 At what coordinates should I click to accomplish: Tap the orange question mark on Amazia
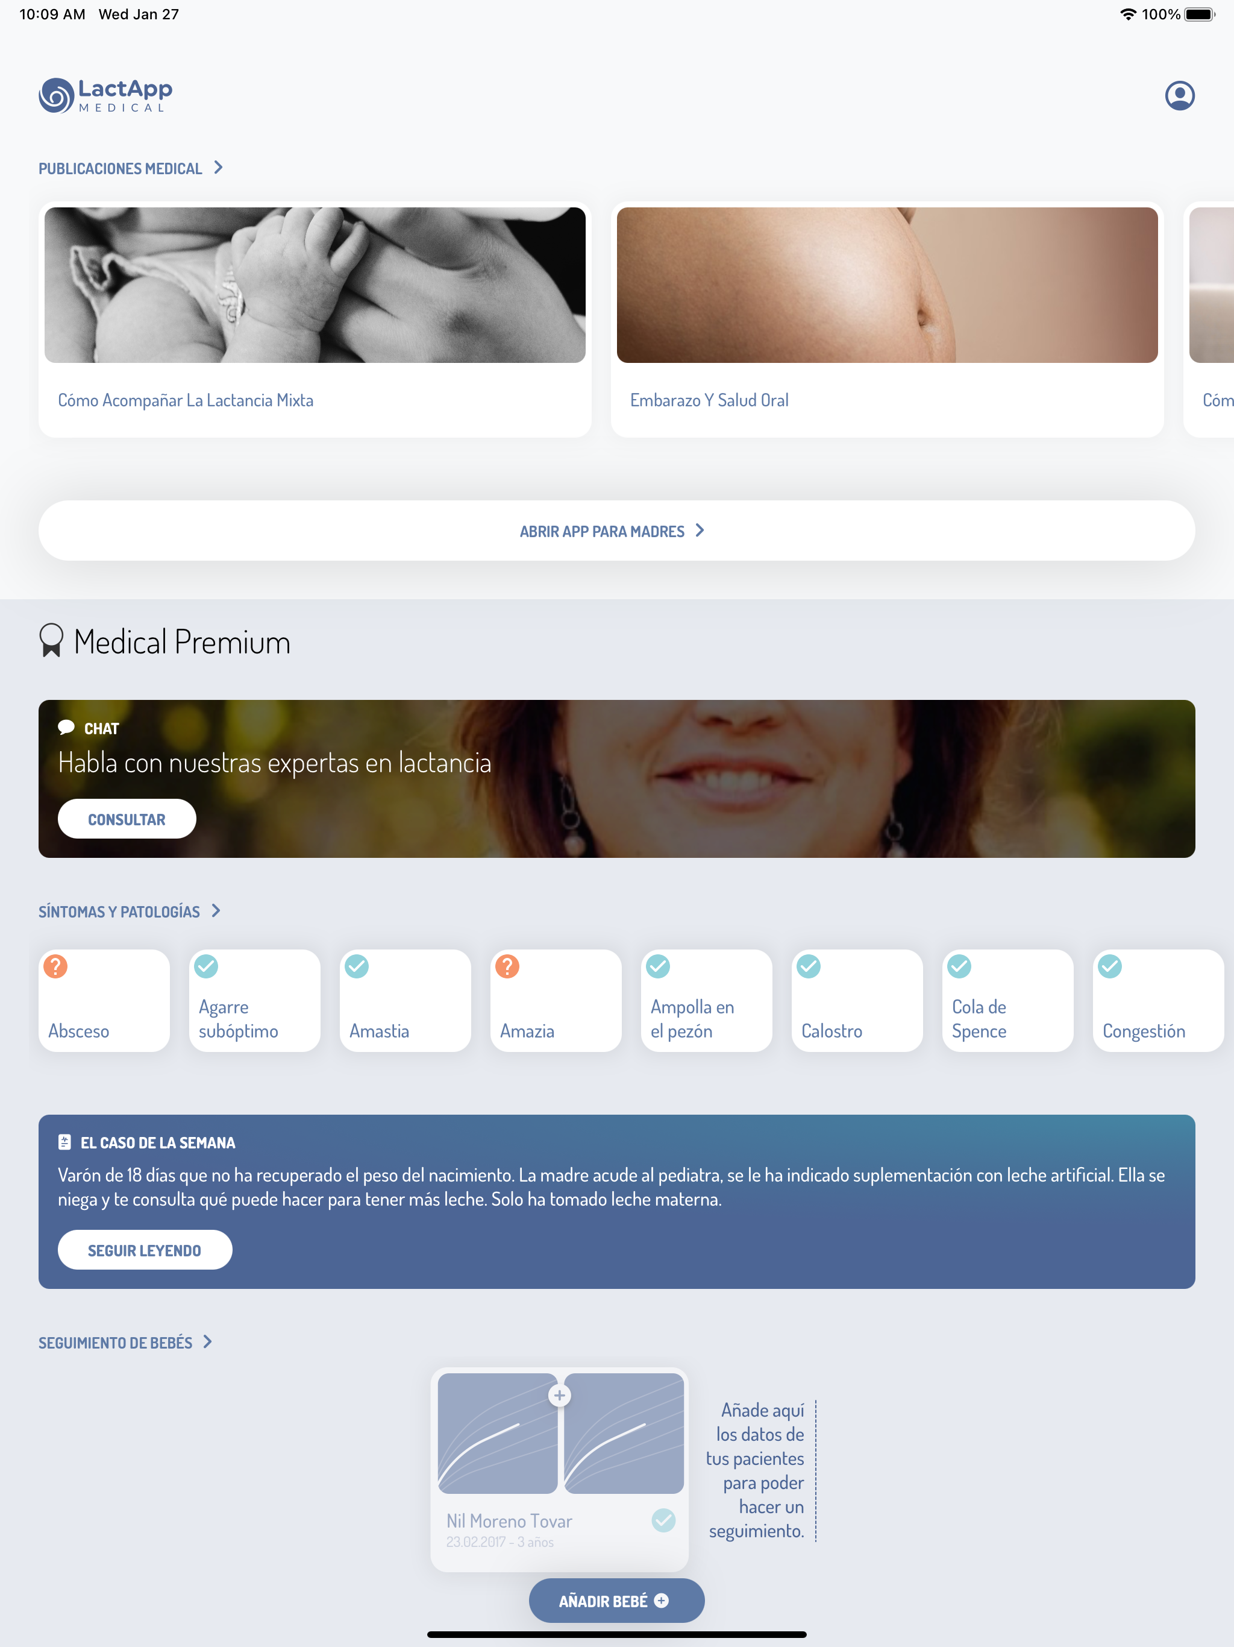coord(507,966)
